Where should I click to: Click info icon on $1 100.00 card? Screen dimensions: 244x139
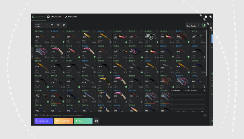157,31
